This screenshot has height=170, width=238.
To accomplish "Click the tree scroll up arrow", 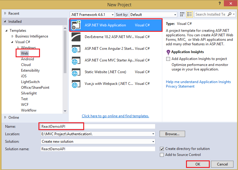I will pyautogui.click(x=65, y=28).
